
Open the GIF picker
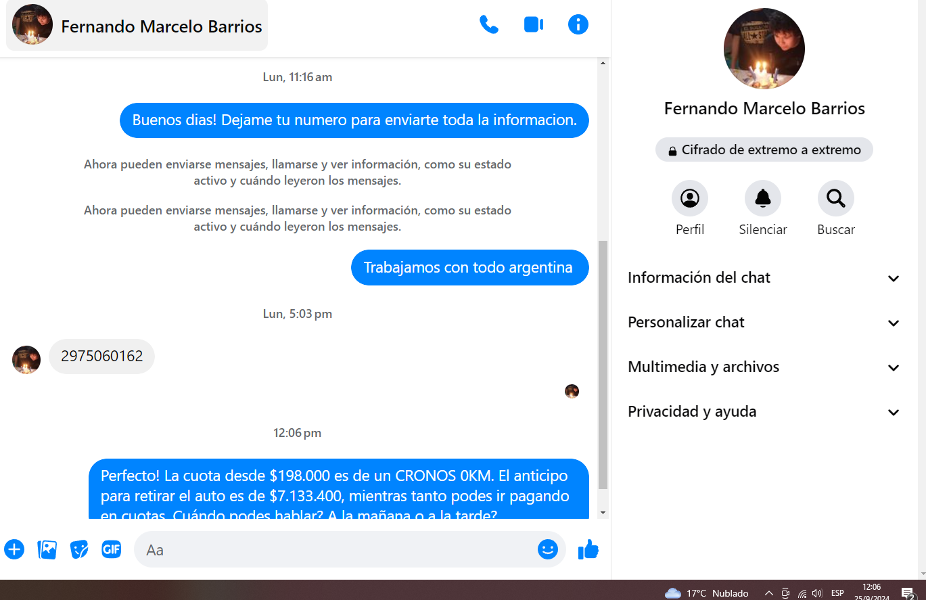[112, 549]
